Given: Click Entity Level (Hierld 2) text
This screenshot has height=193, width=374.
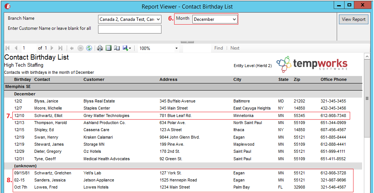Looking at the screenshot, I should point(253,66).
